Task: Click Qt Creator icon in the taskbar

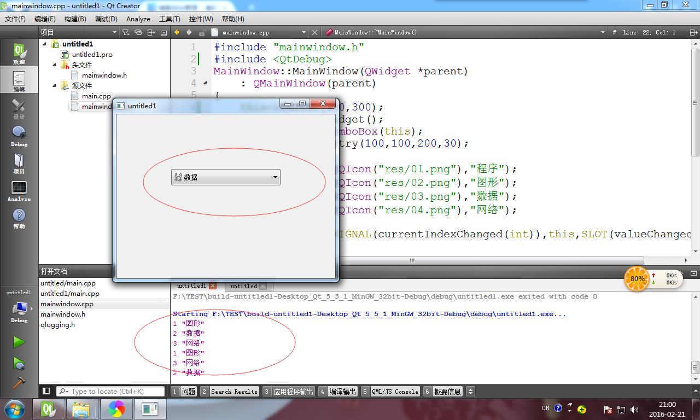Action: (49, 409)
